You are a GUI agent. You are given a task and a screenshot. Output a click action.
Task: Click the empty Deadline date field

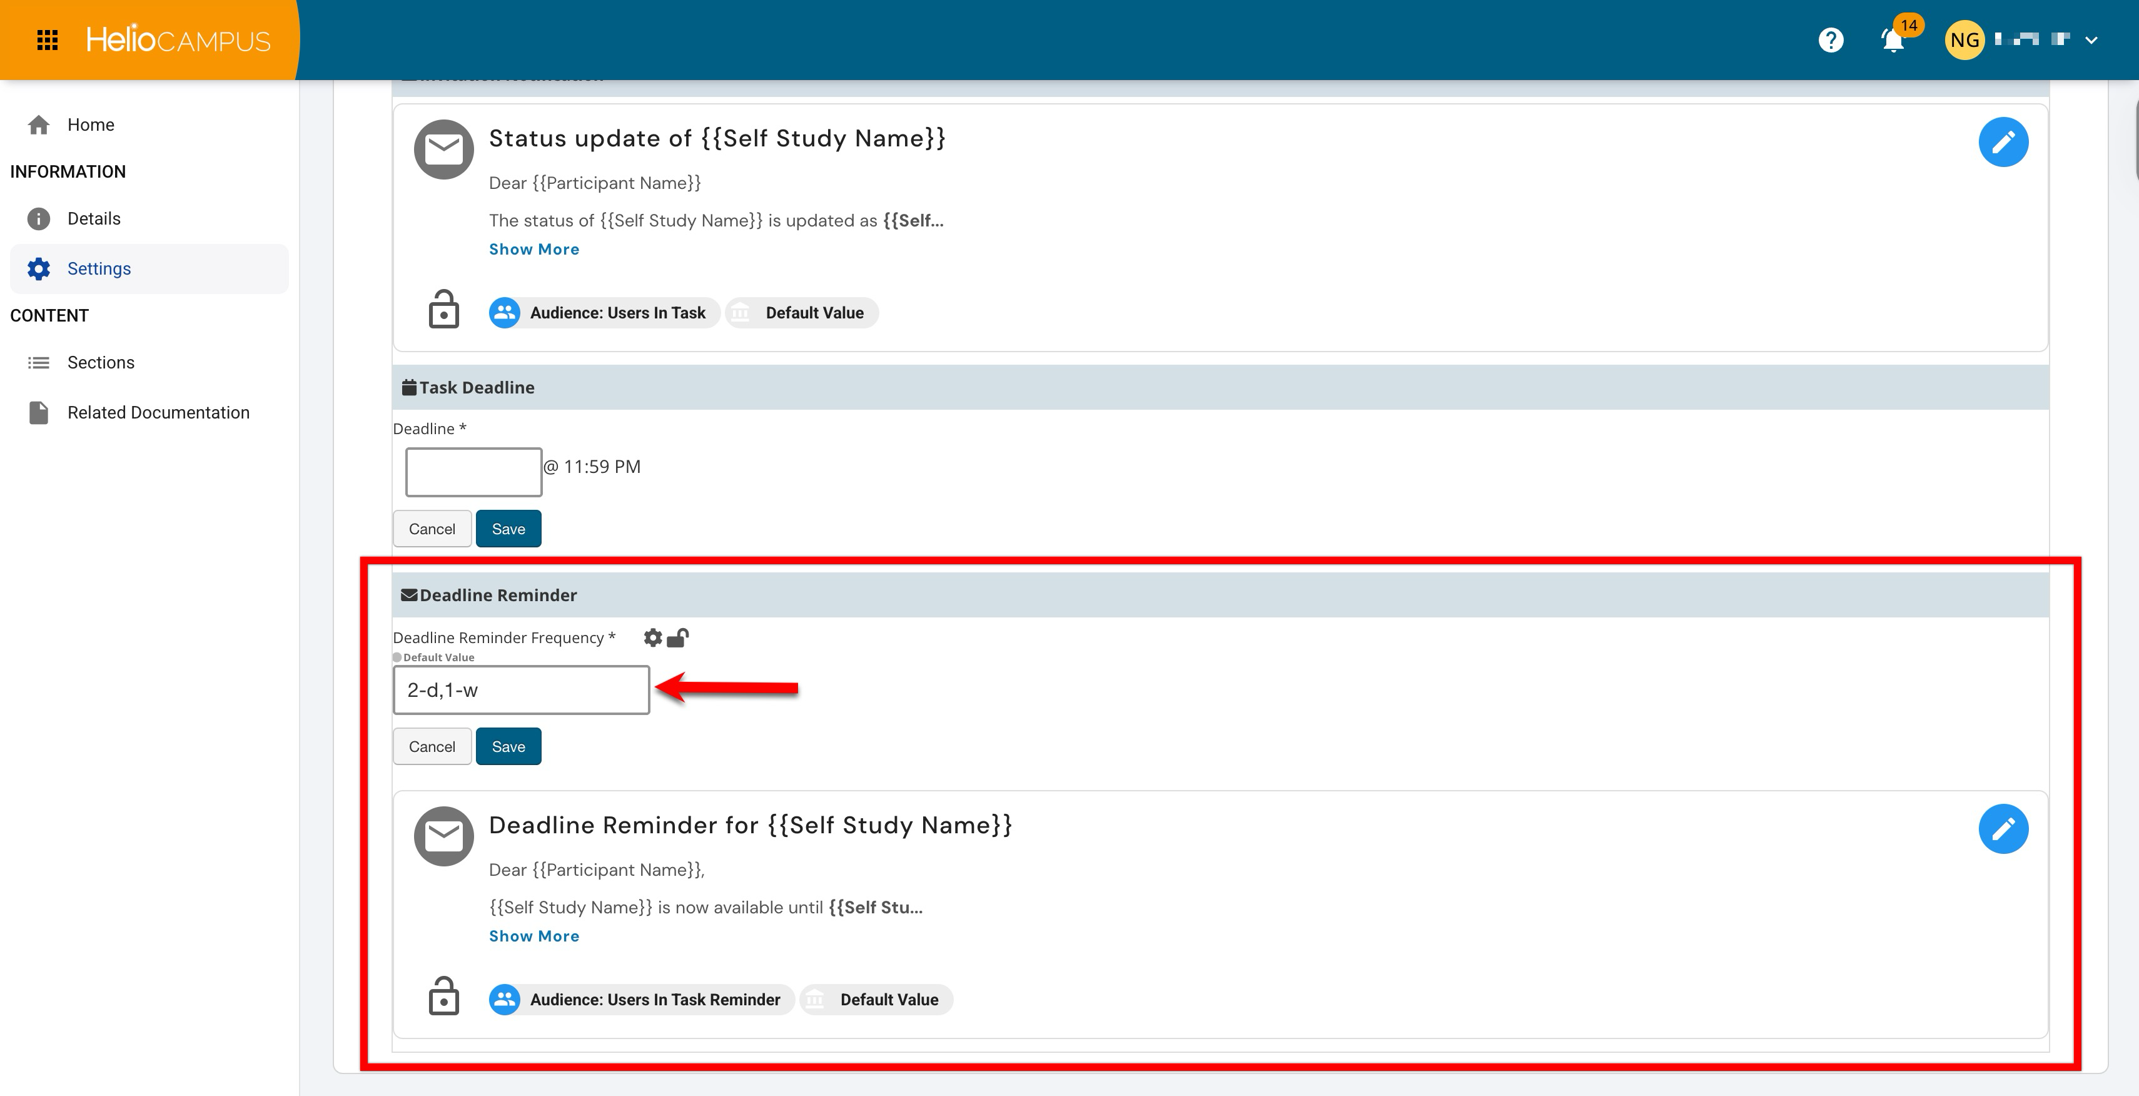[x=473, y=472]
